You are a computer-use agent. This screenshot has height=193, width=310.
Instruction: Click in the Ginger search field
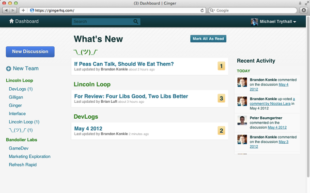point(102,21)
